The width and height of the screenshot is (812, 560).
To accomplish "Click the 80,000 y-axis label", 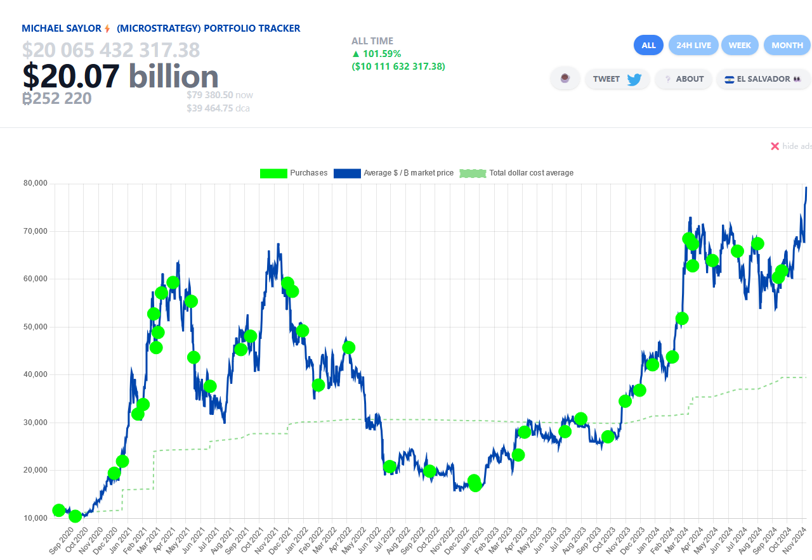I will tap(36, 183).
